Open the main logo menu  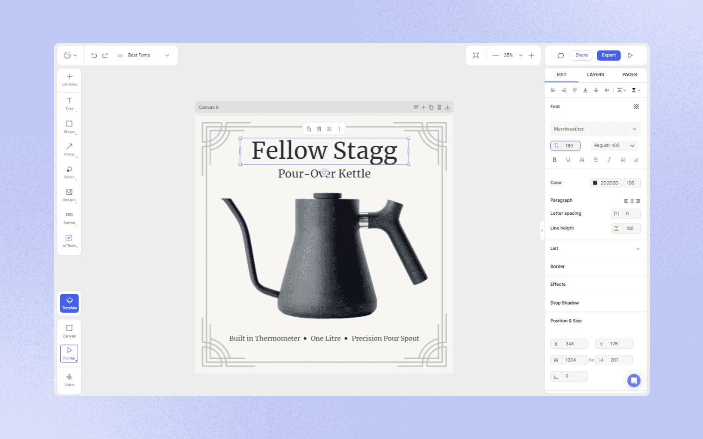pyautogui.click(x=70, y=55)
